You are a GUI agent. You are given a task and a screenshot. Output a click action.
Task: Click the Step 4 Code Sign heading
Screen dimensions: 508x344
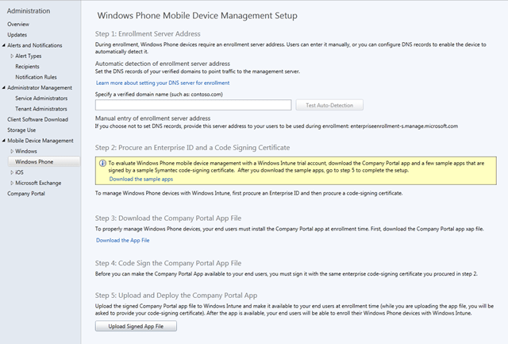[x=168, y=263]
